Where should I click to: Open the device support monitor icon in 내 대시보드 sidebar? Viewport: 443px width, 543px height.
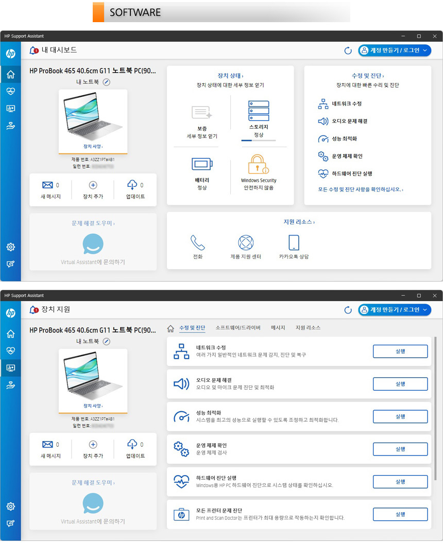(11, 109)
